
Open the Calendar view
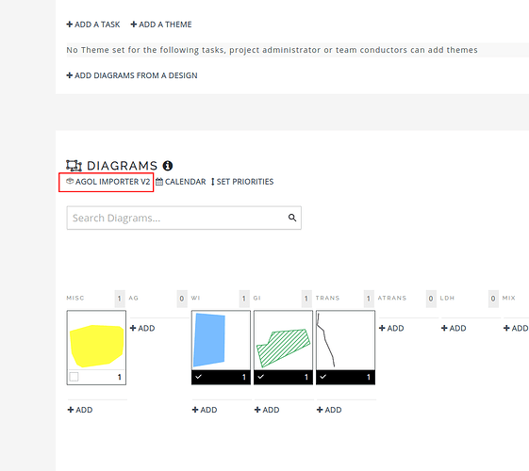coord(180,182)
